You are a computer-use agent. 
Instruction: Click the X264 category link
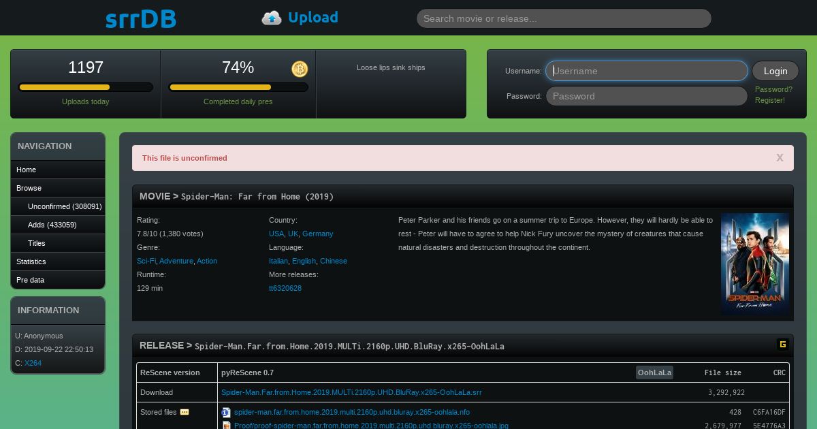coord(33,363)
